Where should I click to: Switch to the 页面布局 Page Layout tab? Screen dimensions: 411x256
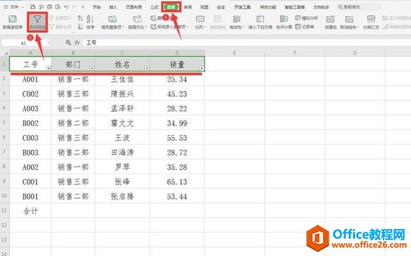[x=134, y=7]
